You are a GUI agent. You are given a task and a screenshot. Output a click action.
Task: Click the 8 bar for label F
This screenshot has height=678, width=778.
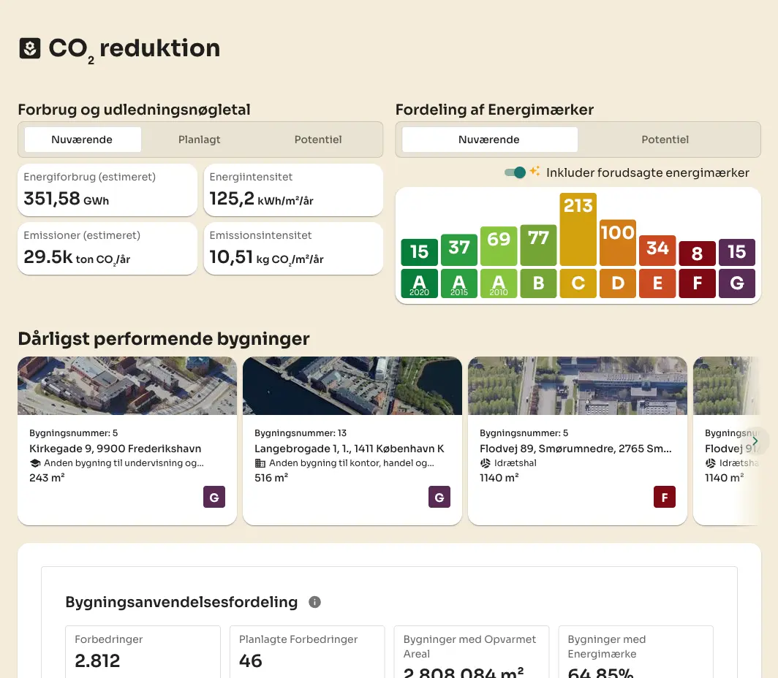(x=697, y=254)
